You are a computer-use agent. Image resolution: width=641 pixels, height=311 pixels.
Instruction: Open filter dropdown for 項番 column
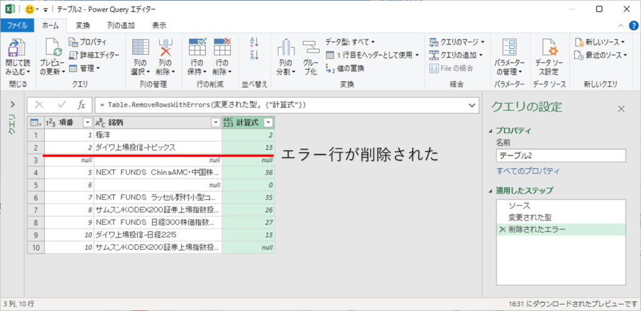[x=88, y=122]
